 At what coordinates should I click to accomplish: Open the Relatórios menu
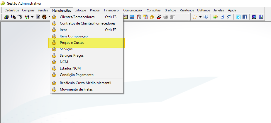click(x=187, y=10)
